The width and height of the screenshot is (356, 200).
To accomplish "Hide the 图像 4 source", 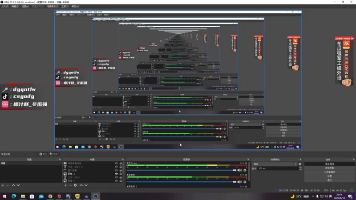I will point(117,174).
